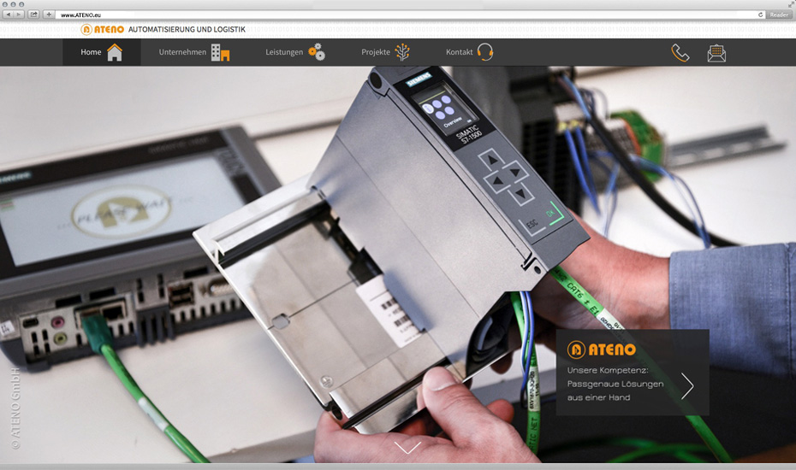Screen dimensions: 796x470
Task: Click the Kontakt headset icon
Action: pyautogui.click(x=484, y=52)
